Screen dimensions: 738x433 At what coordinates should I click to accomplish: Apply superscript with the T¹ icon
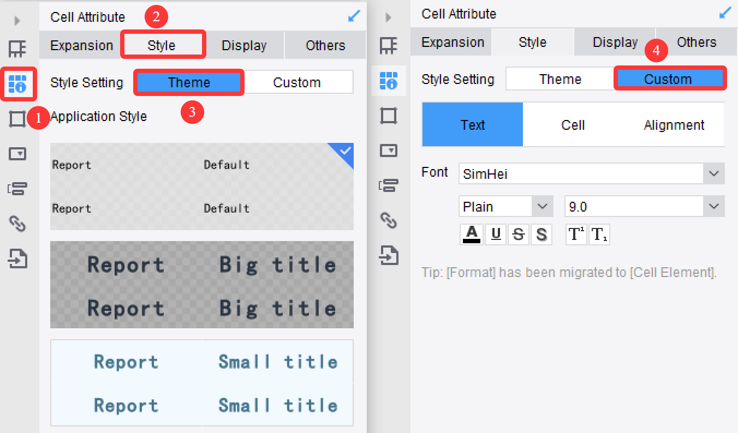(x=576, y=234)
